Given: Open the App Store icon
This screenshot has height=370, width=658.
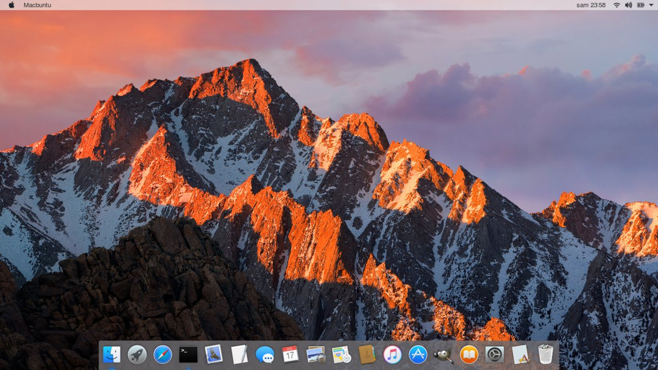Looking at the screenshot, I should pyautogui.click(x=418, y=355).
